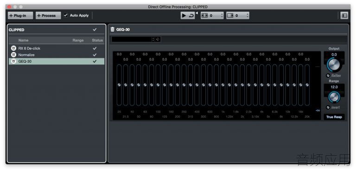Click the 0.0 gain value above the 20k band

pos(307,59)
